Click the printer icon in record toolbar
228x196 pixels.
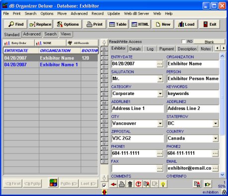(122, 184)
